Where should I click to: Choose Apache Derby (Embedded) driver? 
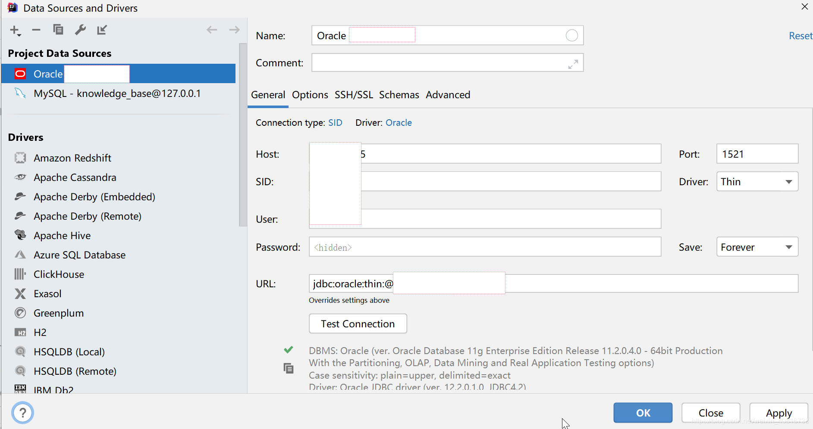coord(94,197)
